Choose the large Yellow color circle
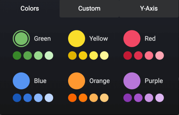 (x=76, y=39)
